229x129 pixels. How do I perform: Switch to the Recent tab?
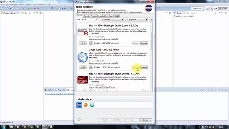(86, 16)
